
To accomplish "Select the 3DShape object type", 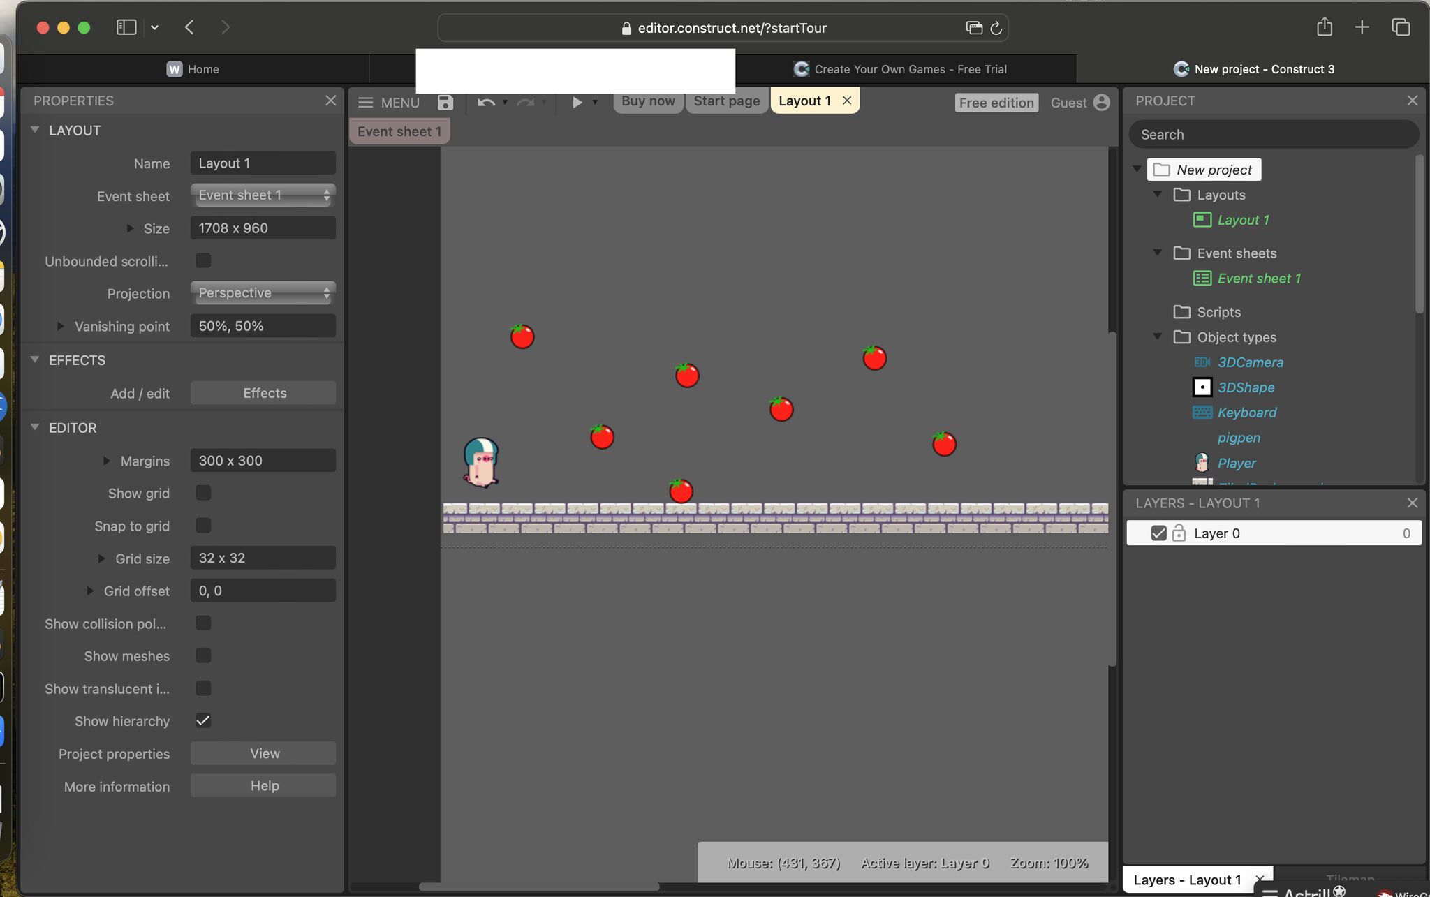I will (1246, 387).
